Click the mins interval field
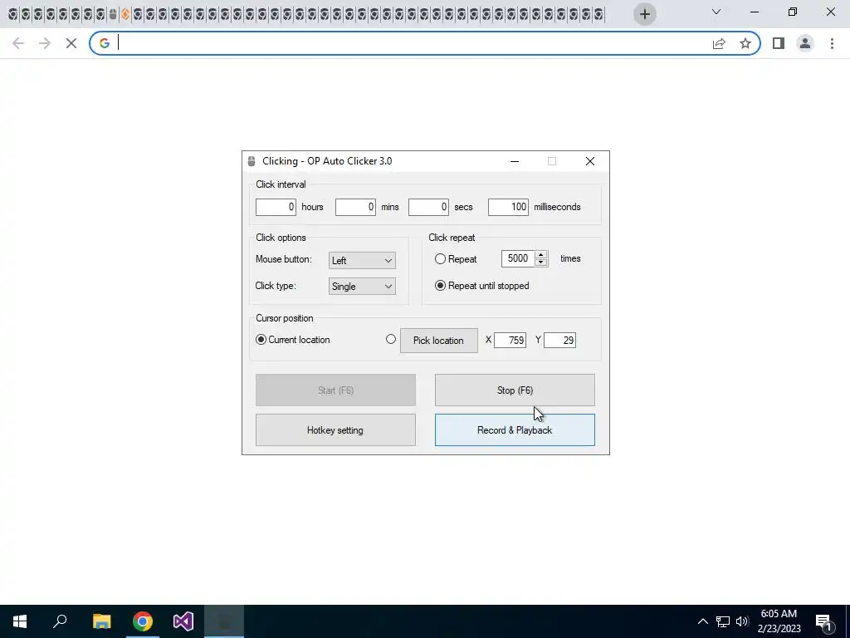Image resolution: width=850 pixels, height=638 pixels. pos(355,207)
